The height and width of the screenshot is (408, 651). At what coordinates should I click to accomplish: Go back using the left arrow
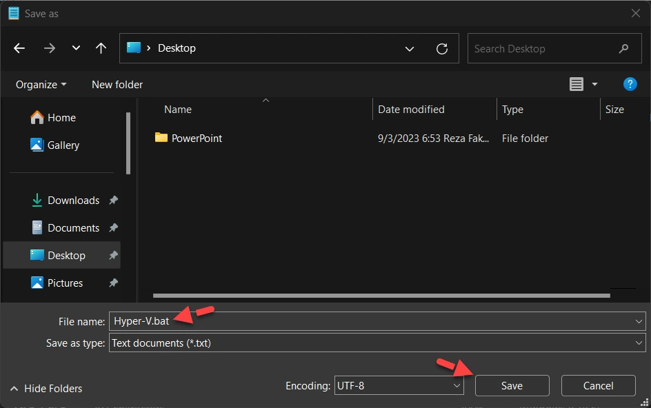(x=19, y=48)
